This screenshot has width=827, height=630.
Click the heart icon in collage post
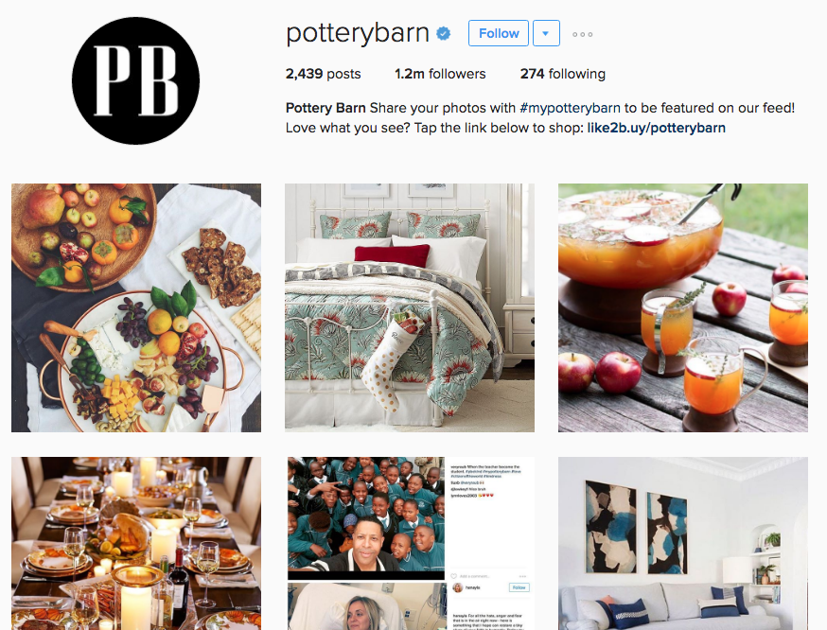coord(453,576)
